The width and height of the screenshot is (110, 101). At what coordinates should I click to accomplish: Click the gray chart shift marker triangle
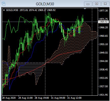point(85,9)
